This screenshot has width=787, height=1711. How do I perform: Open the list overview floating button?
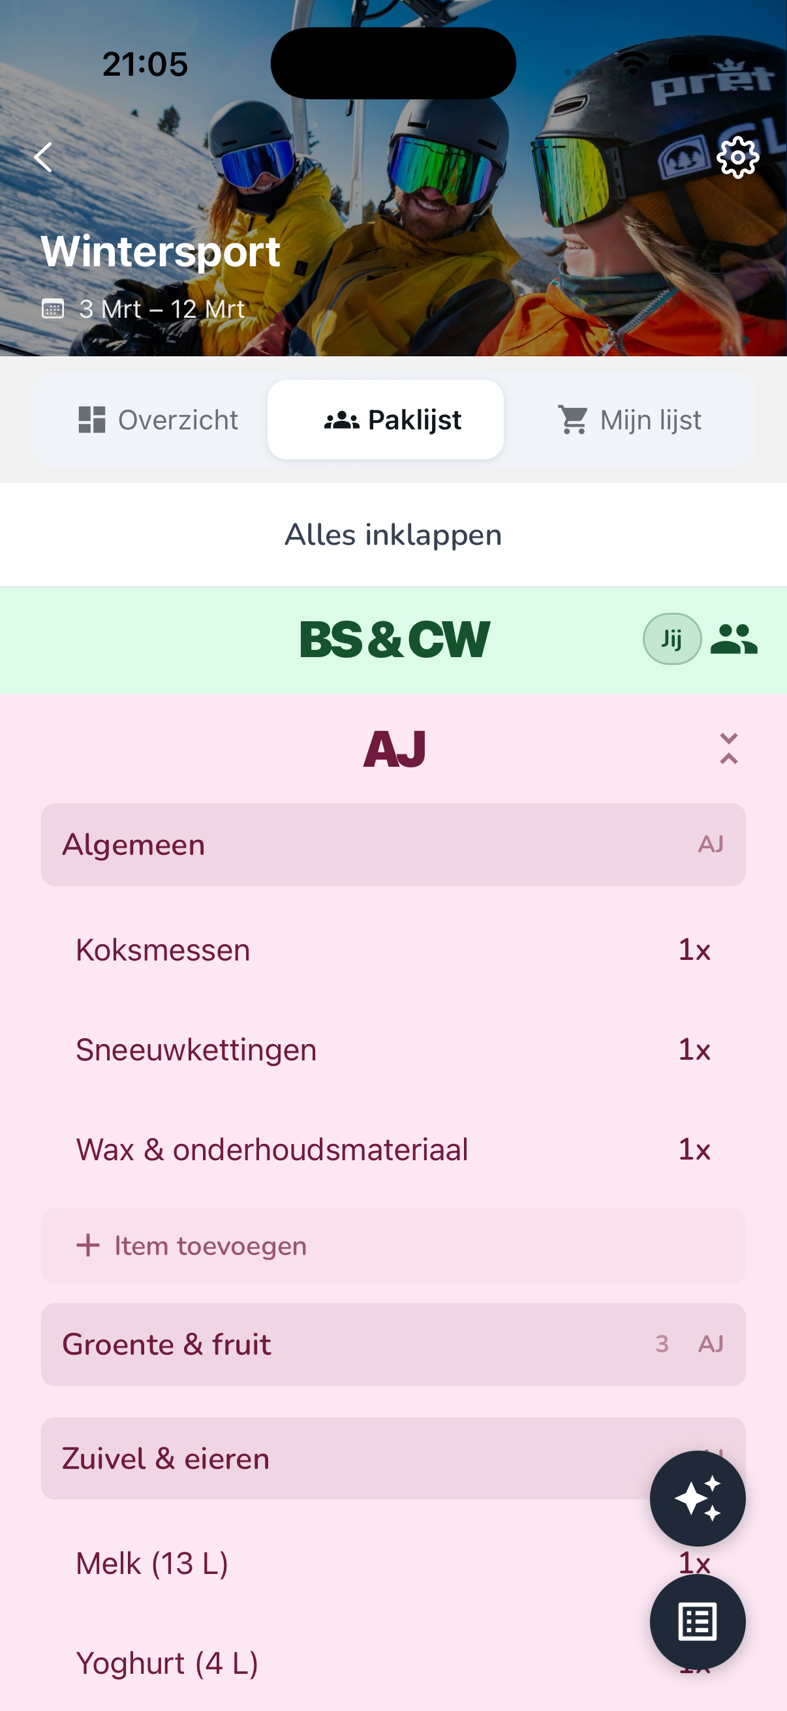[698, 1622]
